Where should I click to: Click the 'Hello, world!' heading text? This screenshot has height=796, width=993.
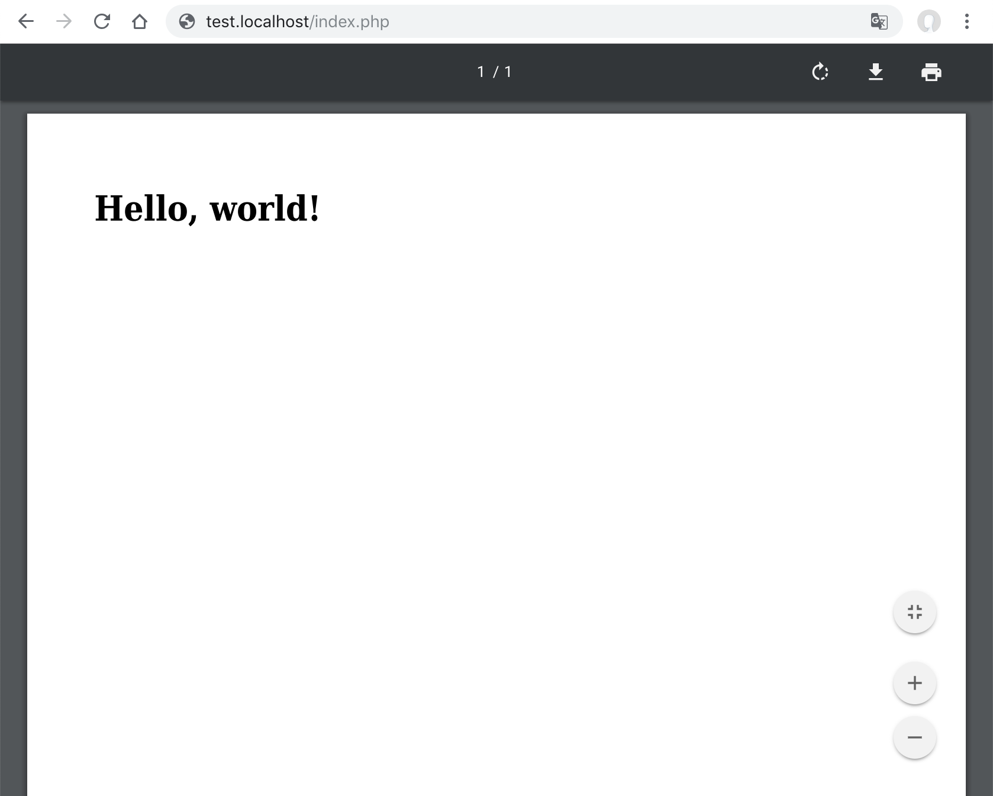click(x=207, y=208)
